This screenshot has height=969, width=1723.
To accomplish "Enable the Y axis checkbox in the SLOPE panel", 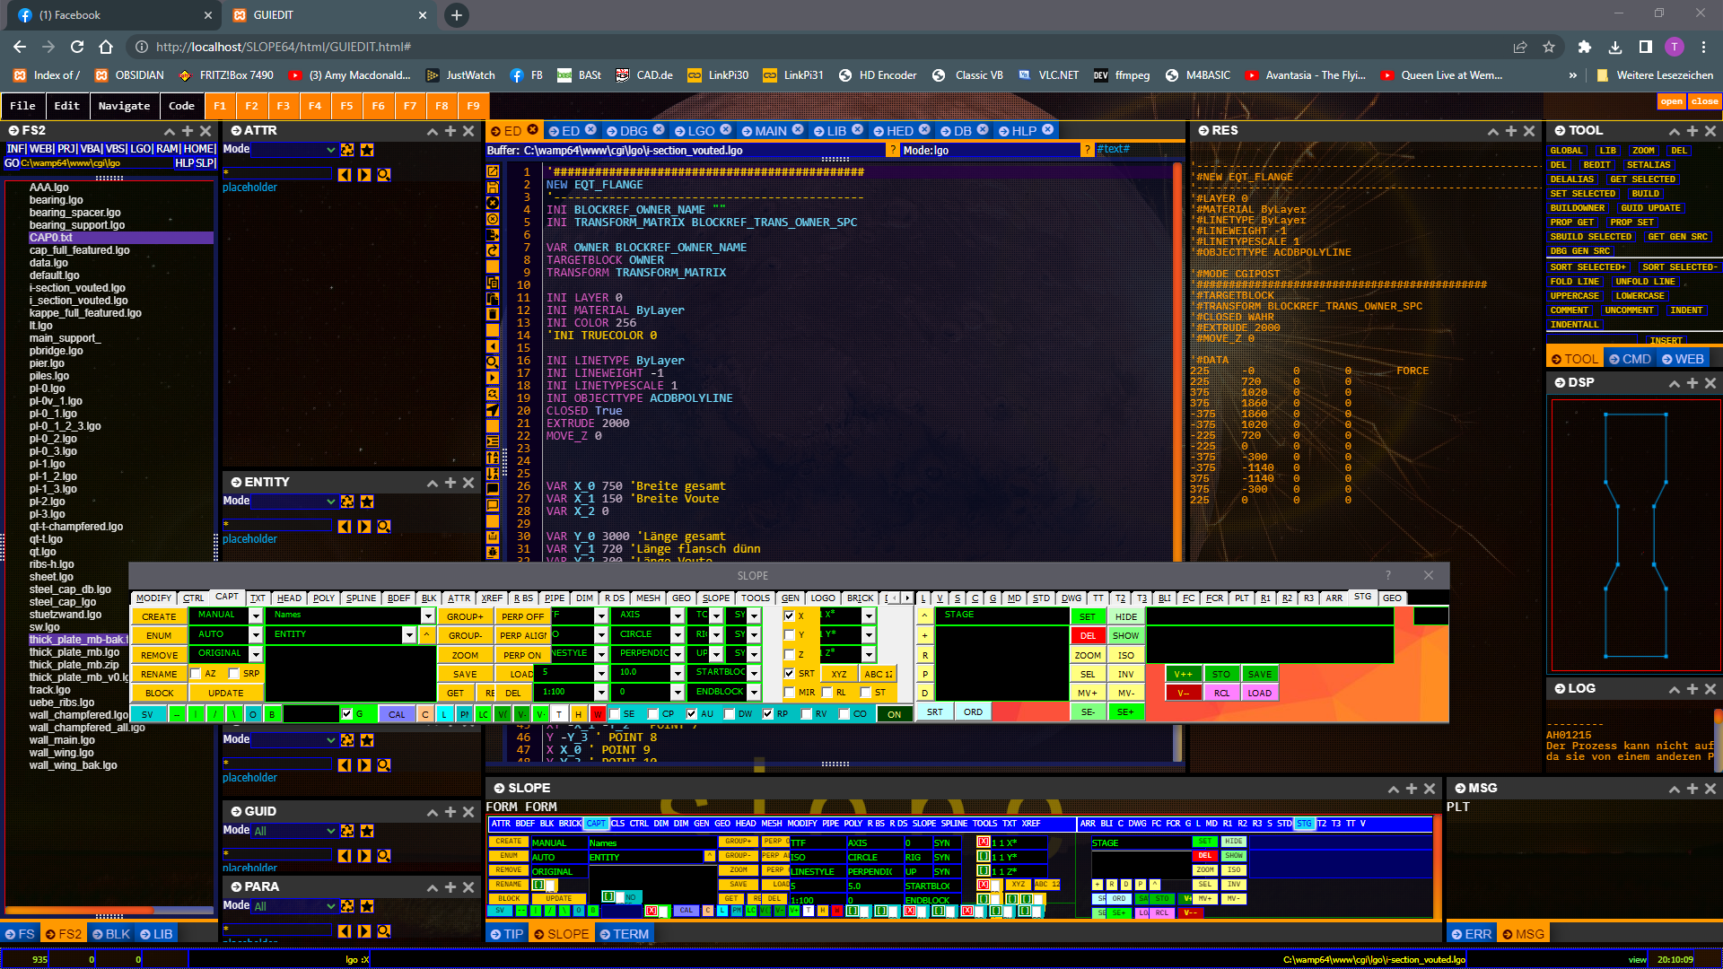I will [x=790, y=633].
